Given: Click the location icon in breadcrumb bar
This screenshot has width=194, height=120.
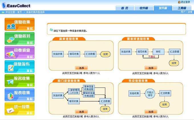Looking at the screenshot, I should pyautogui.click(x=3, y=12).
